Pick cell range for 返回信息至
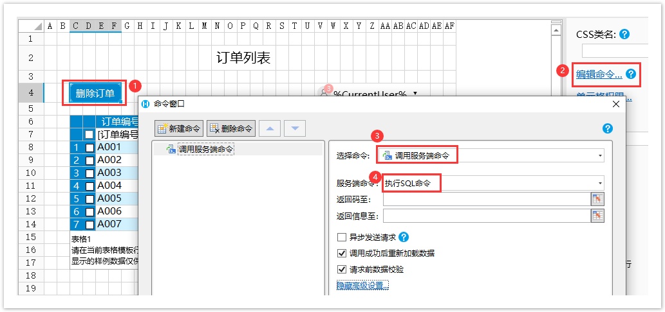The width and height of the screenshot is (665, 312). click(x=597, y=216)
